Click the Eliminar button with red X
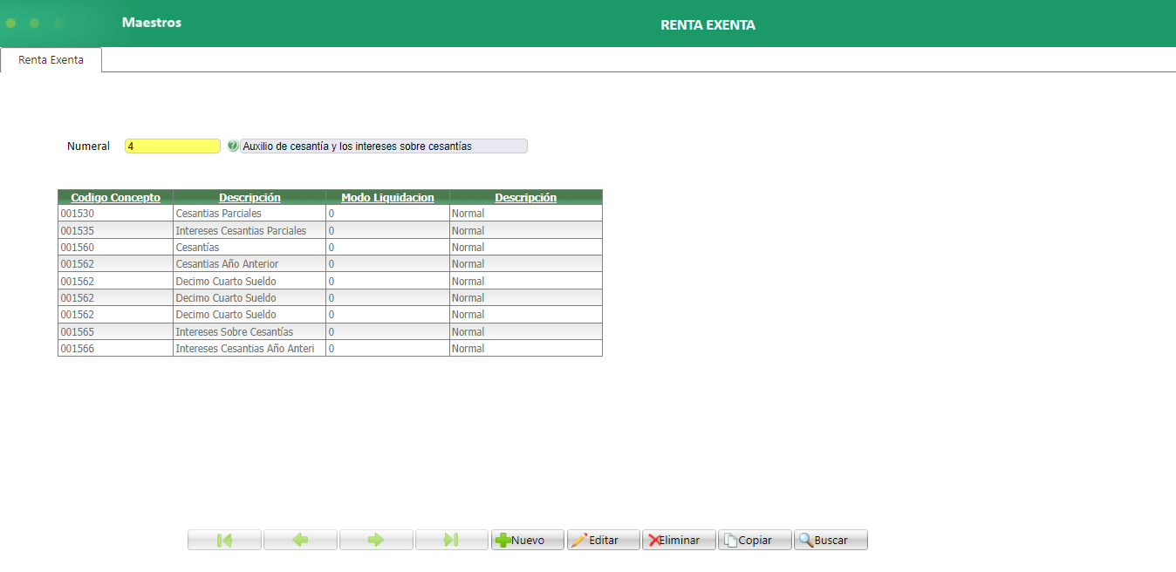Image resolution: width=1176 pixels, height=572 pixels. point(679,540)
